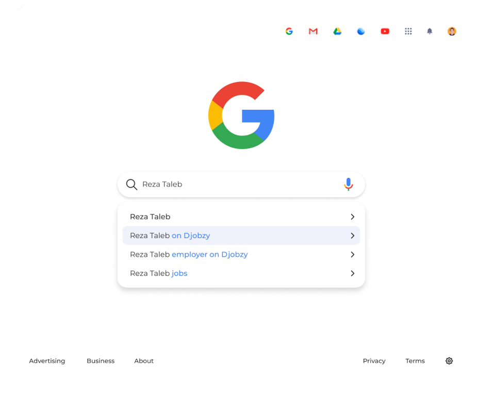The image size is (495, 402).
Task: Go to the Privacy page
Action: (x=374, y=361)
